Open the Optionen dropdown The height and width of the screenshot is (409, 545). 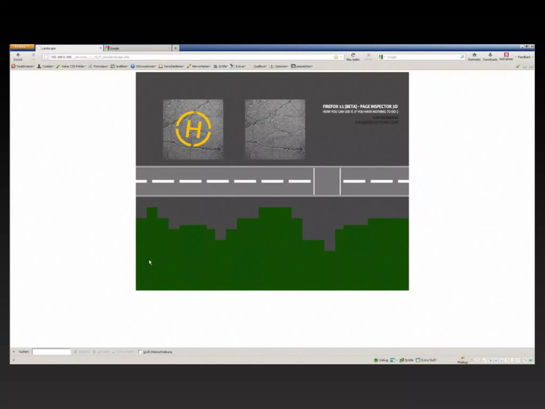pos(279,66)
